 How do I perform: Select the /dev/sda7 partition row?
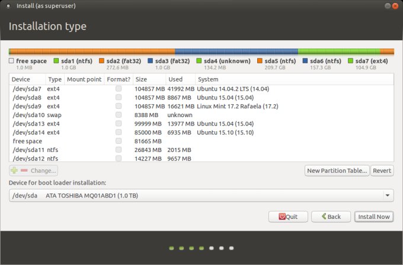(x=201, y=89)
